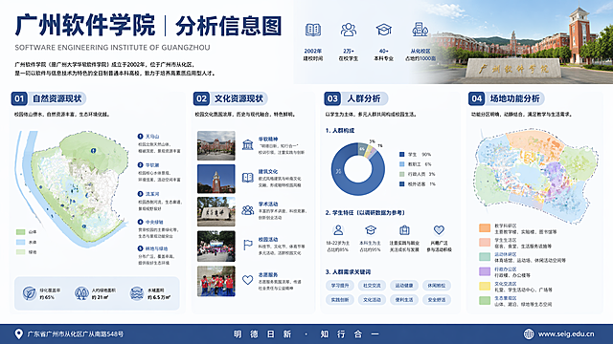The image size is (613, 344).
Task: Open the www.seig.edu.cn website link
Action: tap(566, 333)
